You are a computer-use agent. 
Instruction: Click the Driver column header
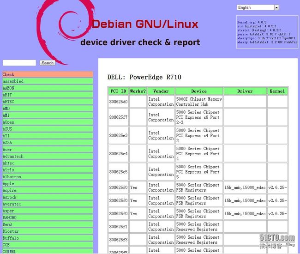[245, 91]
